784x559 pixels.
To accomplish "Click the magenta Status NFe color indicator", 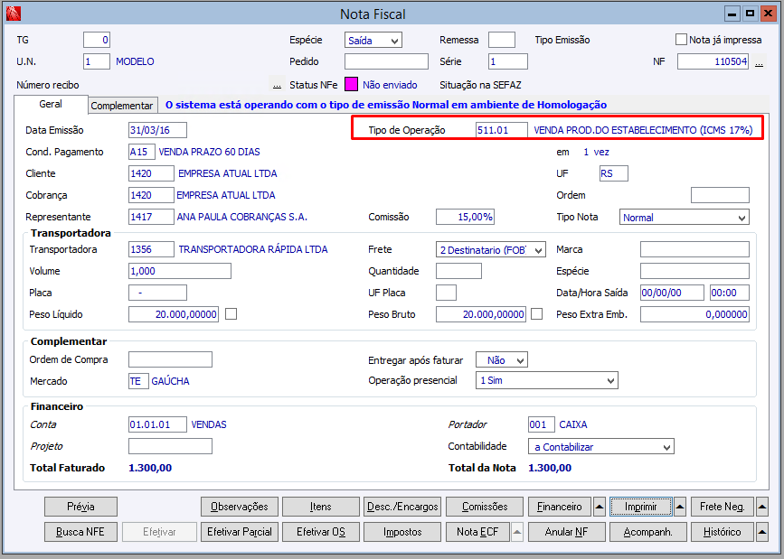I will pos(351,84).
